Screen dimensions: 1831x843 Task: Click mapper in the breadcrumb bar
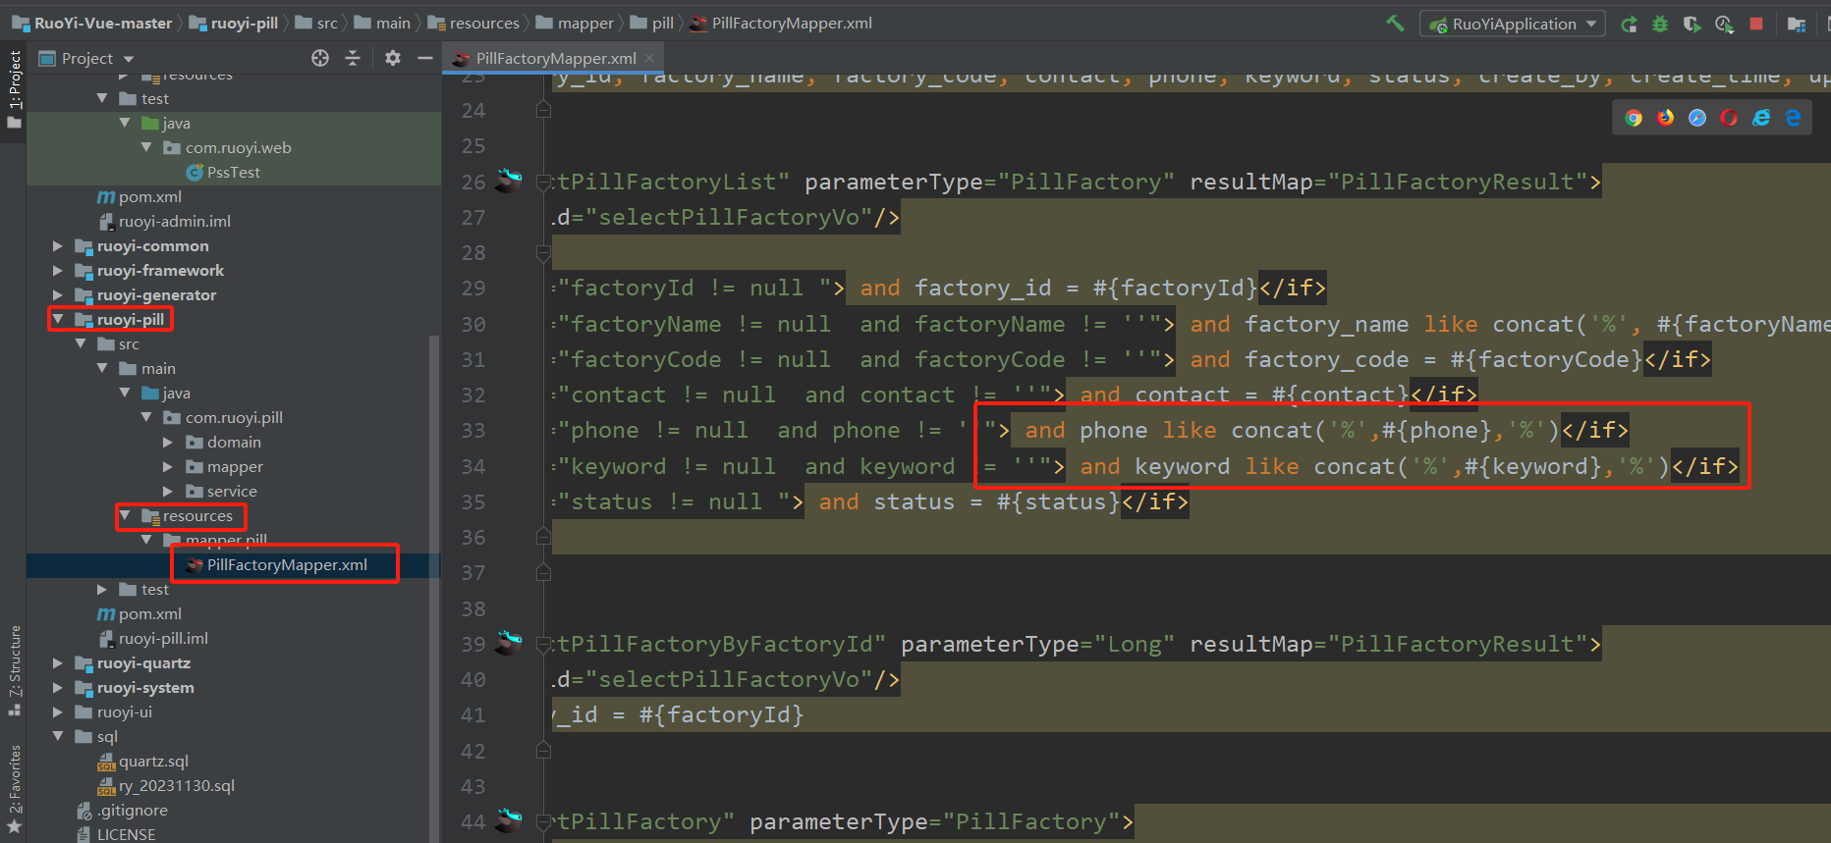coord(576,23)
